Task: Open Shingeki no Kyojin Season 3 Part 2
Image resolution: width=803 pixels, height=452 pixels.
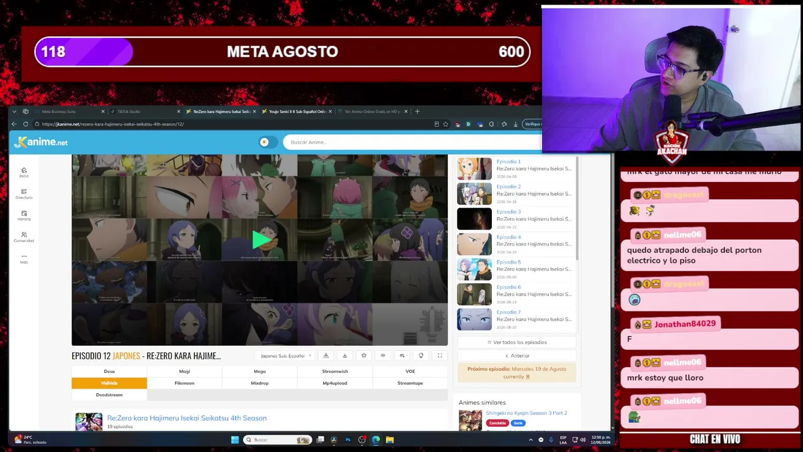Action: click(526, 413)
